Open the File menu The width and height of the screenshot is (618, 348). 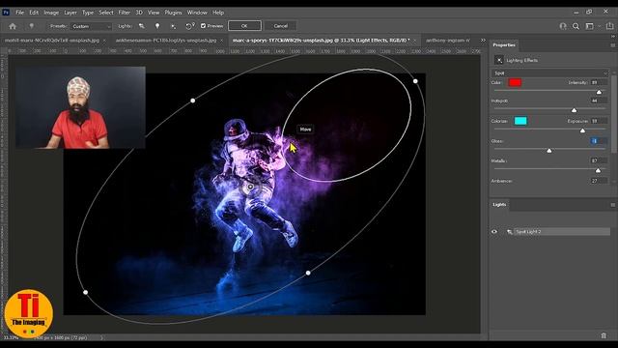click(x=19, y=13)
